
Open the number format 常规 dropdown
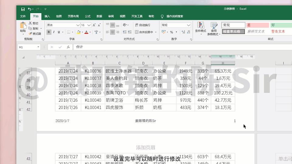click(189, 25)
